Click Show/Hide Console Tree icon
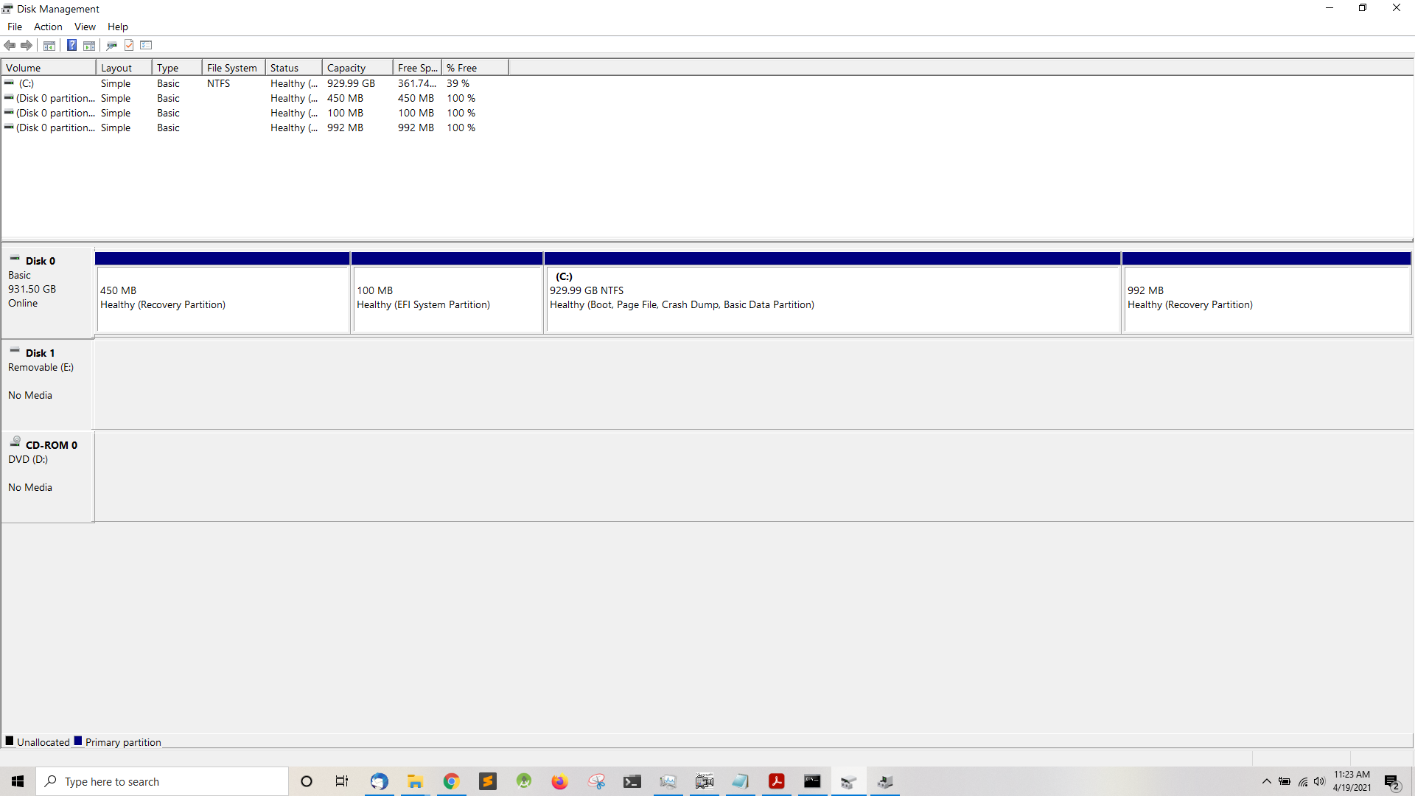This screenshot has height=796, width=1415. (x=49, y=46)
